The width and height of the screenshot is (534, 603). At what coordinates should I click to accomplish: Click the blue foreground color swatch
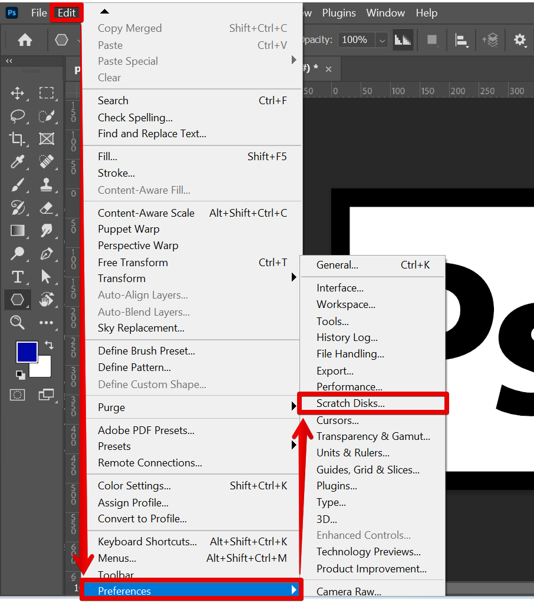(x=27, y=352)
